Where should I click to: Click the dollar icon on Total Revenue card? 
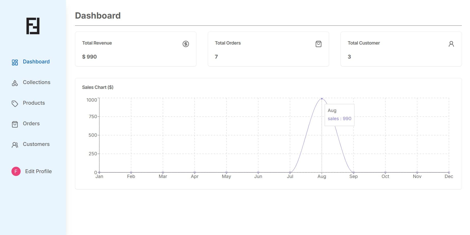(186, 44)
